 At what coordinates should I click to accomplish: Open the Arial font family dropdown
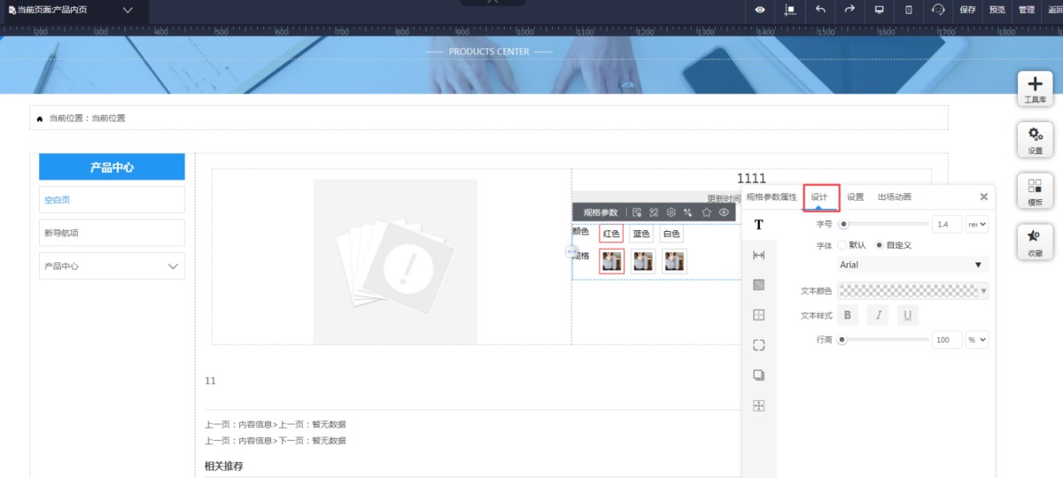tap(912, 265)
